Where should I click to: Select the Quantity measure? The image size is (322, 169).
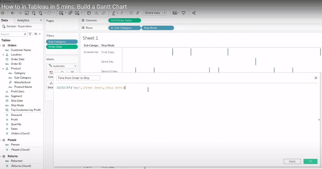pos(16,124)
